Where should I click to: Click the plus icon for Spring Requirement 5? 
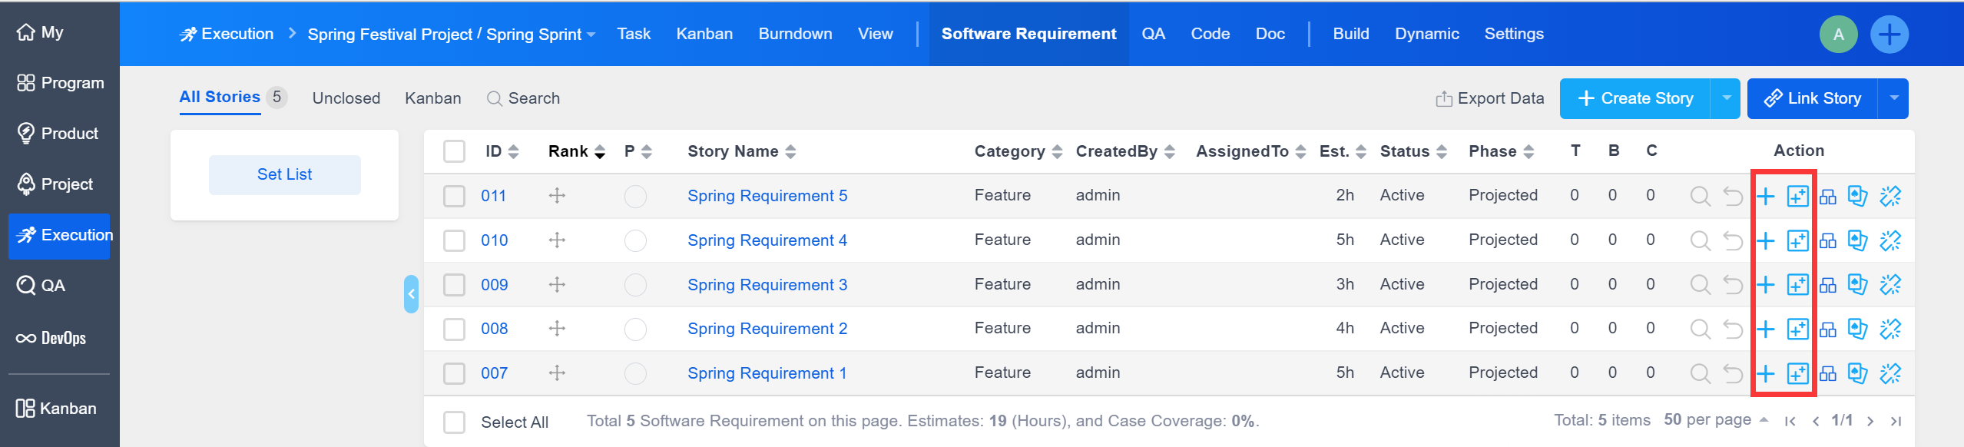click(1766, 197)
